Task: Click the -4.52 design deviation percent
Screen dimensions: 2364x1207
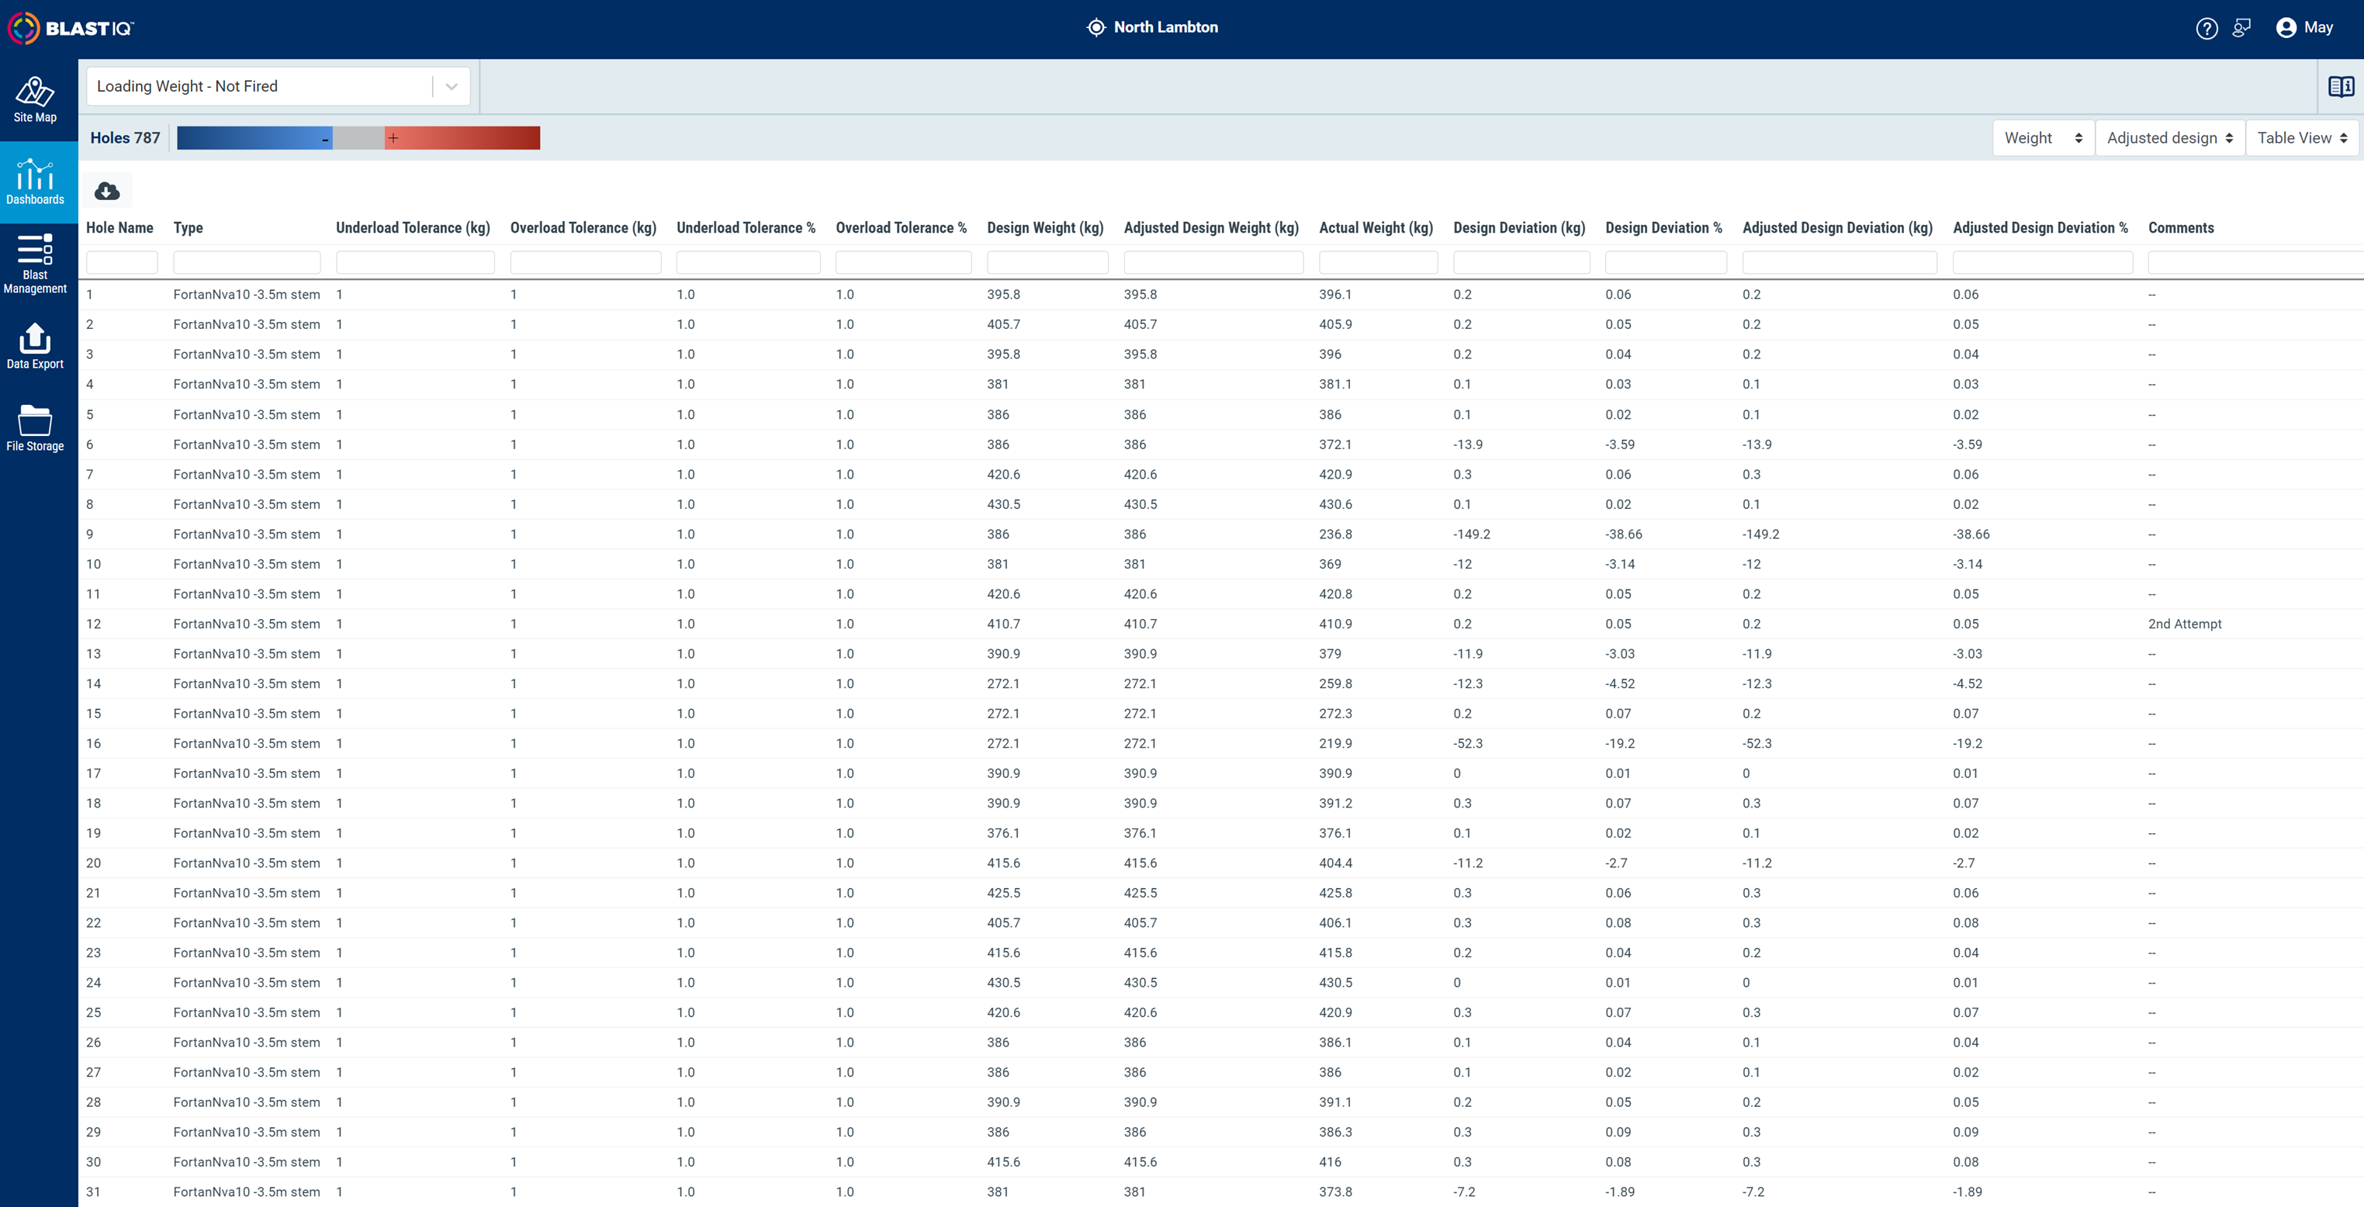Action: pos(1620,684)
